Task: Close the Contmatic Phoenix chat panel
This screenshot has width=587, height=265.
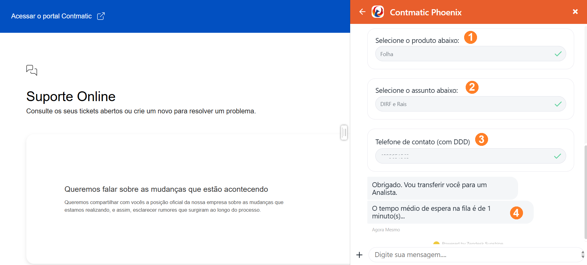Action: click(575, 12)
